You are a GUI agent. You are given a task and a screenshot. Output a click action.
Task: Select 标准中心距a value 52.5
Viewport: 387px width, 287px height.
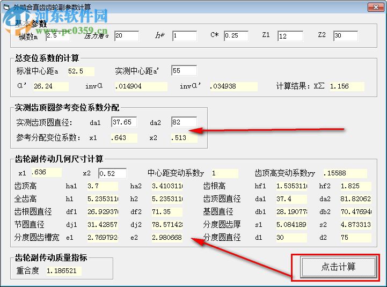(81, 71)
